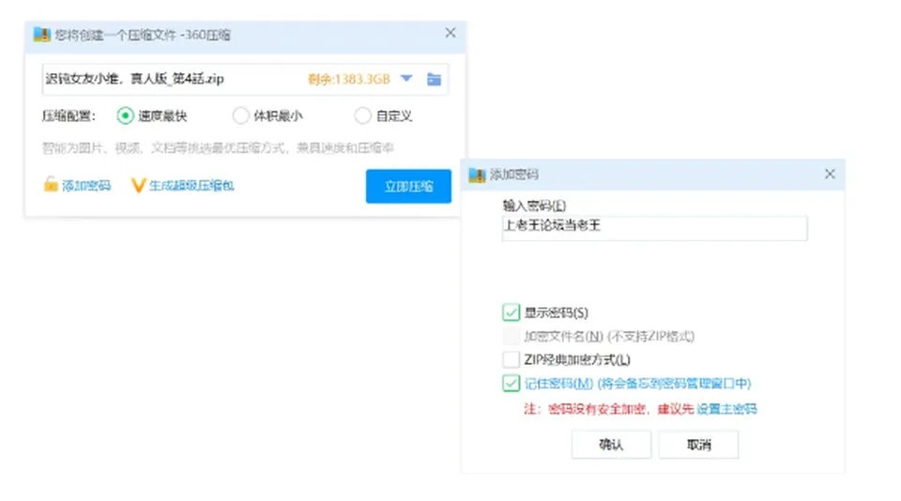
Task: Toggle the 加密文件名(N) checkbox
Action: (511, 336)
